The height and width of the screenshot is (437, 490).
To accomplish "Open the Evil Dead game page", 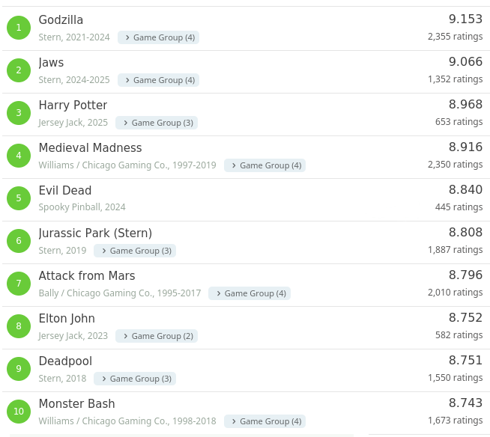I will click(65, 191).
